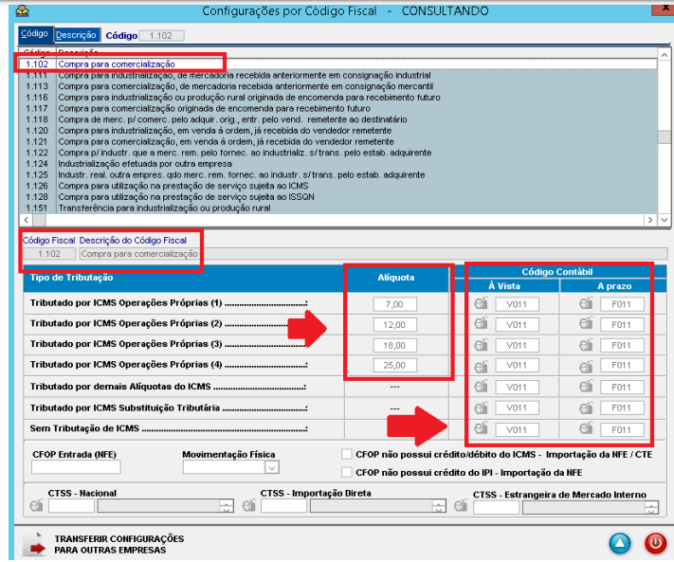Click the Alíquota field with 25,00

point(394,365)
